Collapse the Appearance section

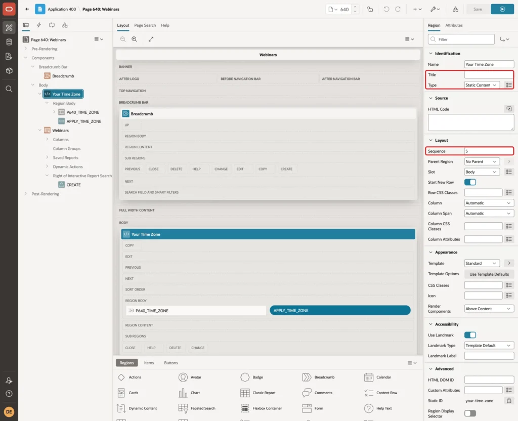coord(430,252)
